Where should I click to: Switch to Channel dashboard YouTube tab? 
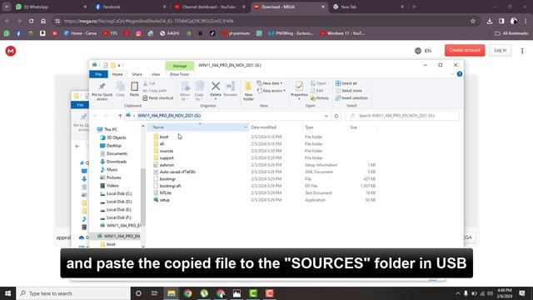click(208, 7)
